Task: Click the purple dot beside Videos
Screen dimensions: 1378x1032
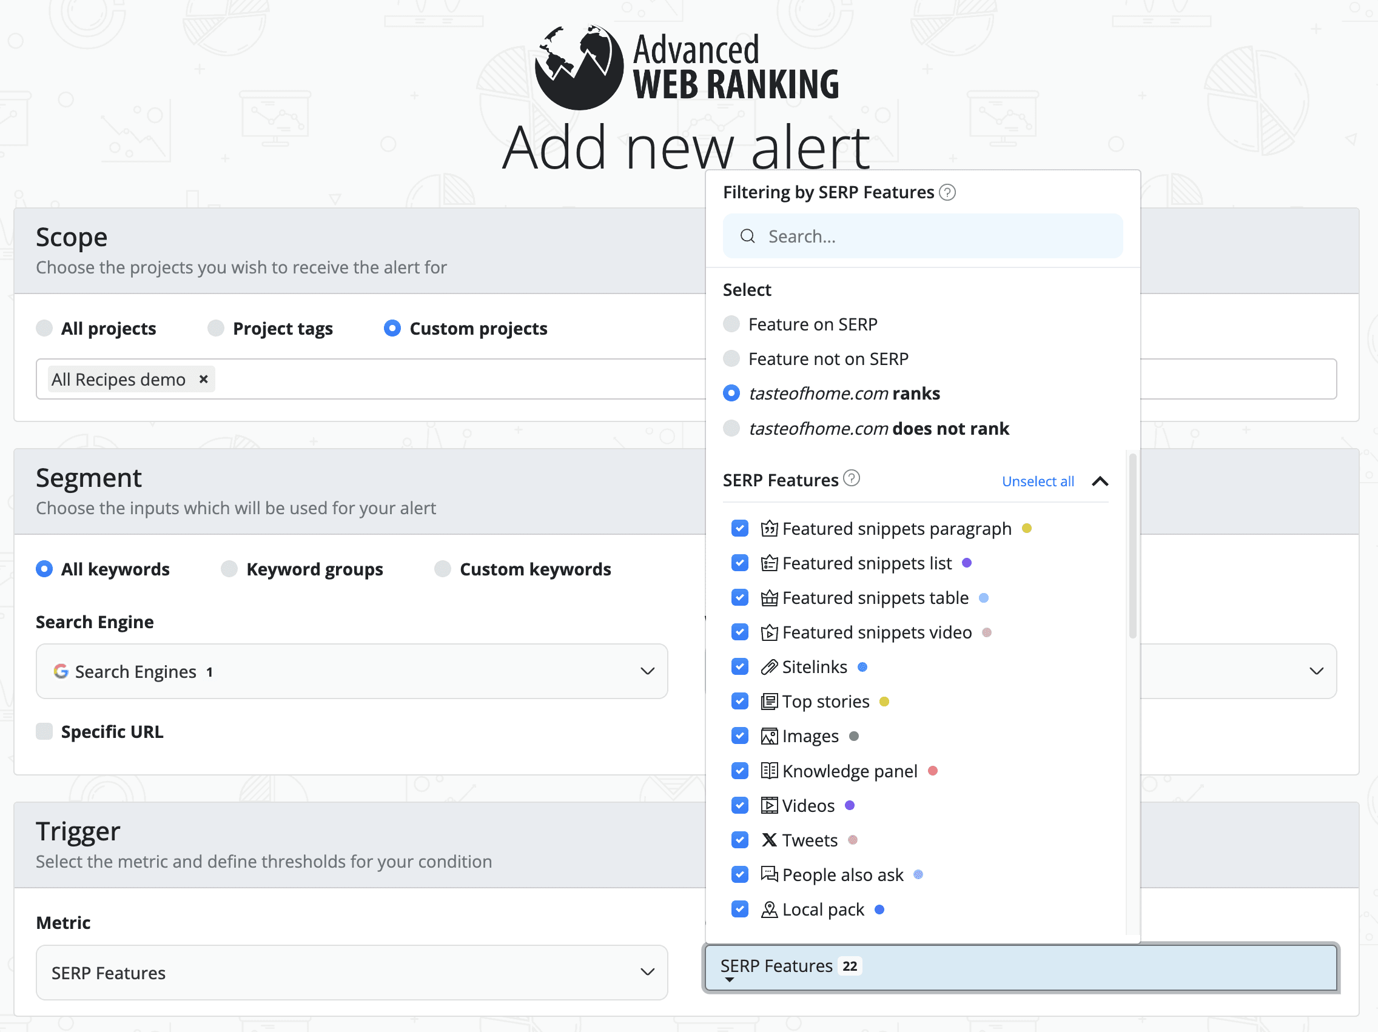Action: click(x=850, y=805)
